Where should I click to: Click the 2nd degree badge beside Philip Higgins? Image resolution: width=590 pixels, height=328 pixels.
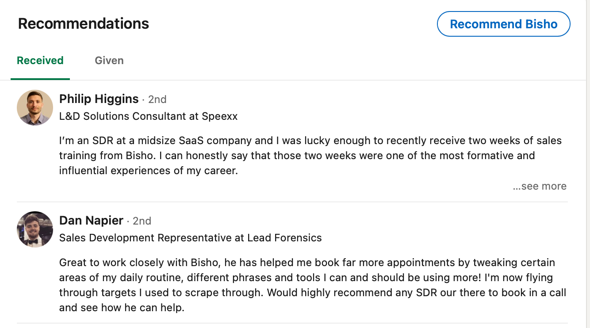pyautogui.click(x=157, y=99)
